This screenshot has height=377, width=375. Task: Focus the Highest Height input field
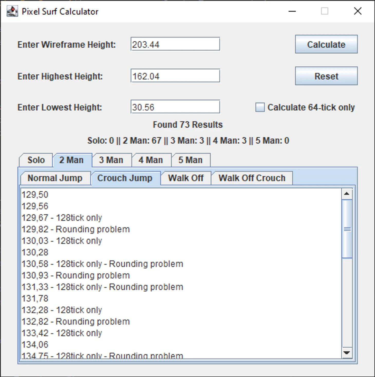pos(175,76)
